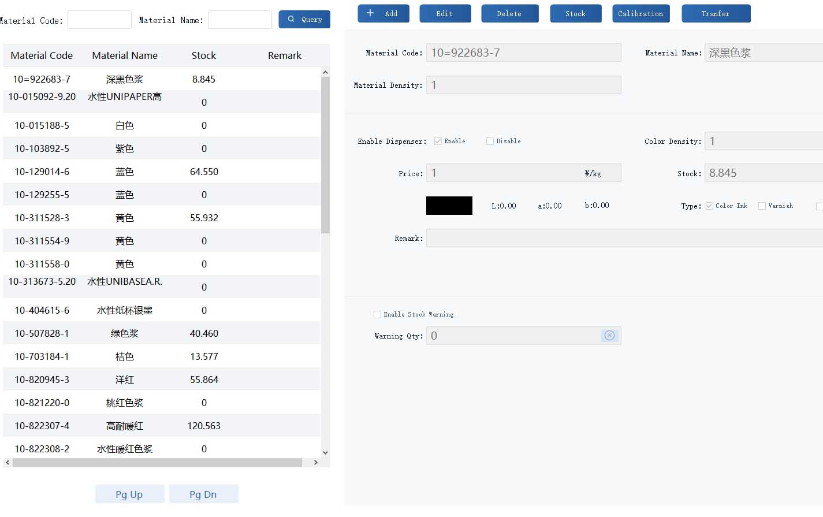The width and height of the screenshot is (823, 517).
Task: Click the stock value 55.932
Action: [x=204, y=218]
